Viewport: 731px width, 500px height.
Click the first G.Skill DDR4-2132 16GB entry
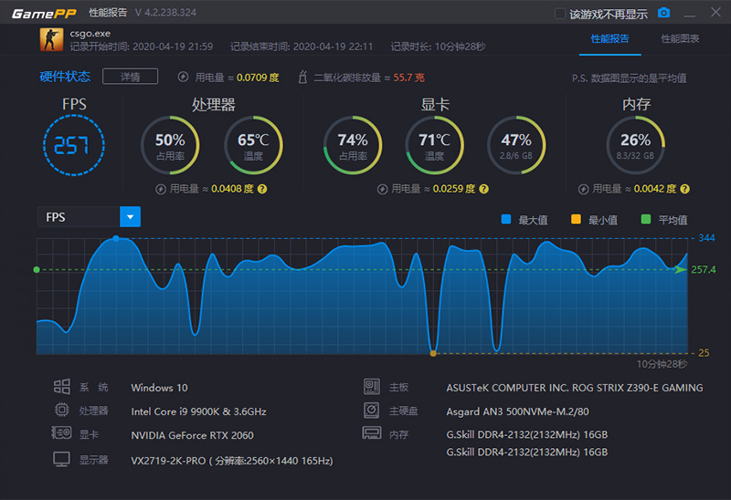click(x=527, y=434)
